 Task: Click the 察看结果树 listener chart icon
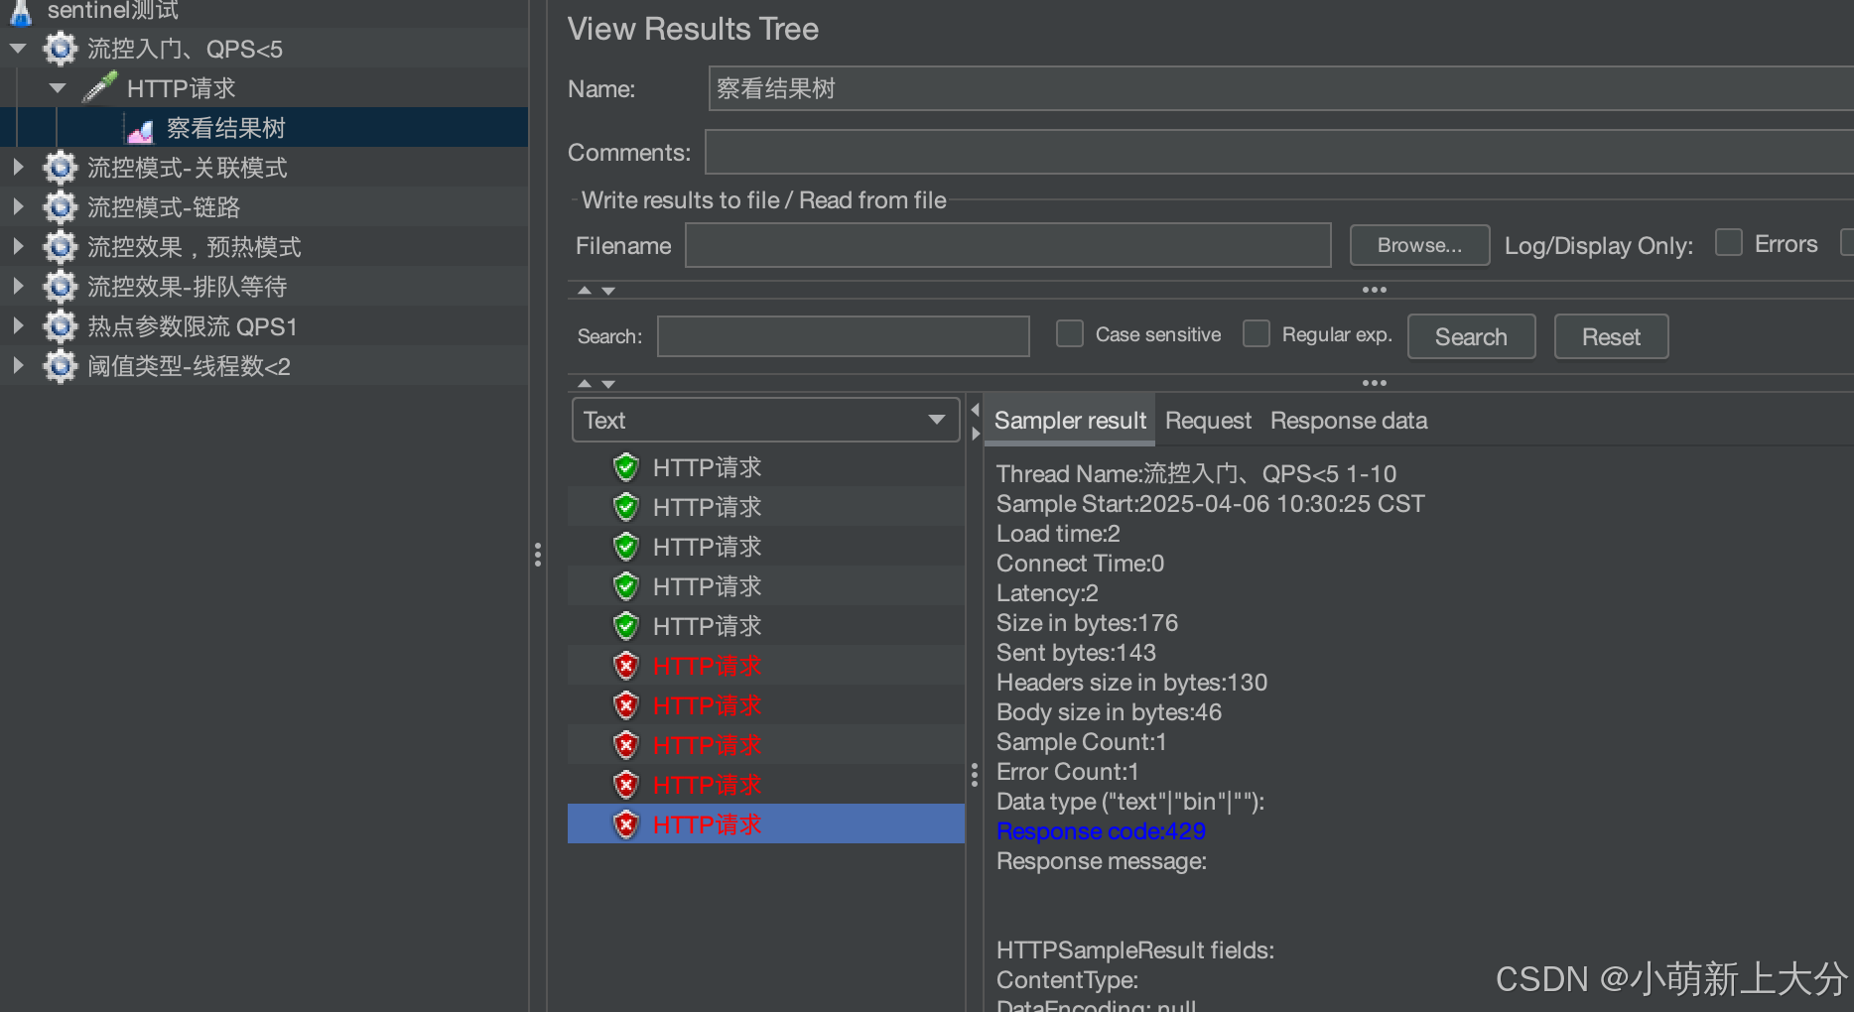point(141,129)
